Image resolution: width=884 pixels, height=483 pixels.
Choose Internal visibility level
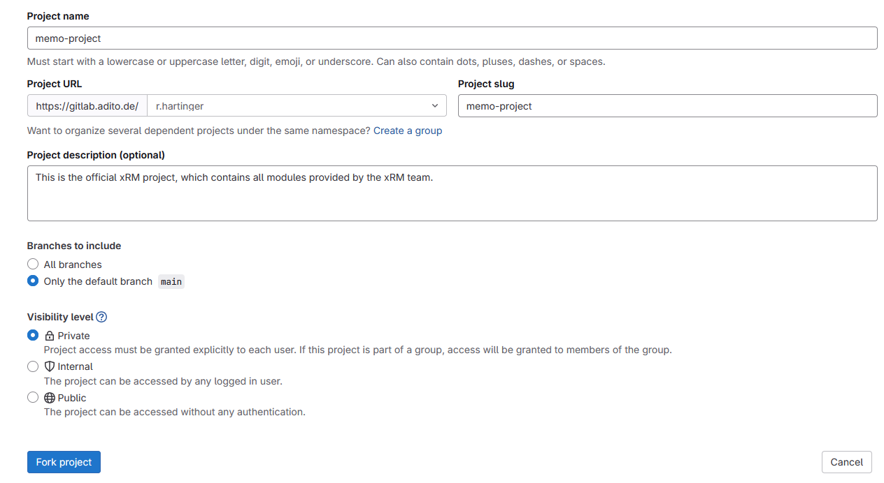click(x=32, y=366)
